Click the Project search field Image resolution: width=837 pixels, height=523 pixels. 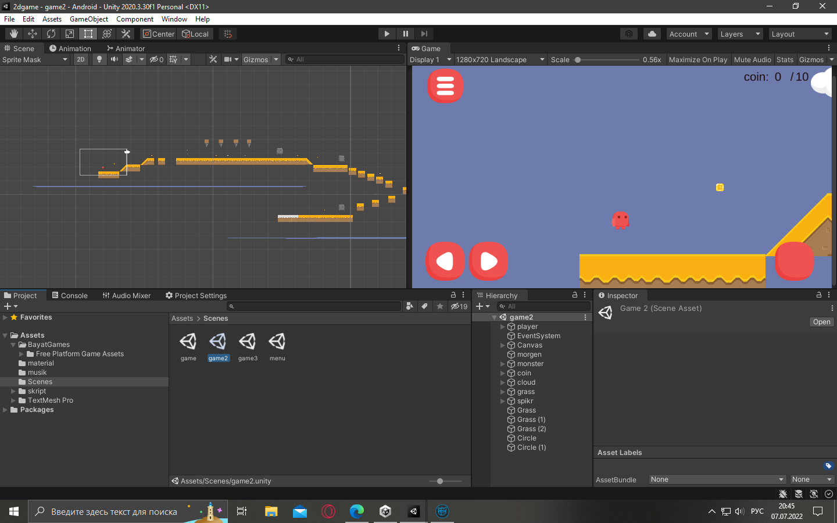tap(314, 306)
